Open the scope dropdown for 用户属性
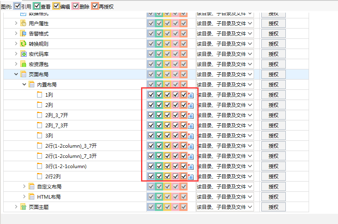The height and width of the screenshot is (224, 338). pyautogui.click(x=225, y=23)
